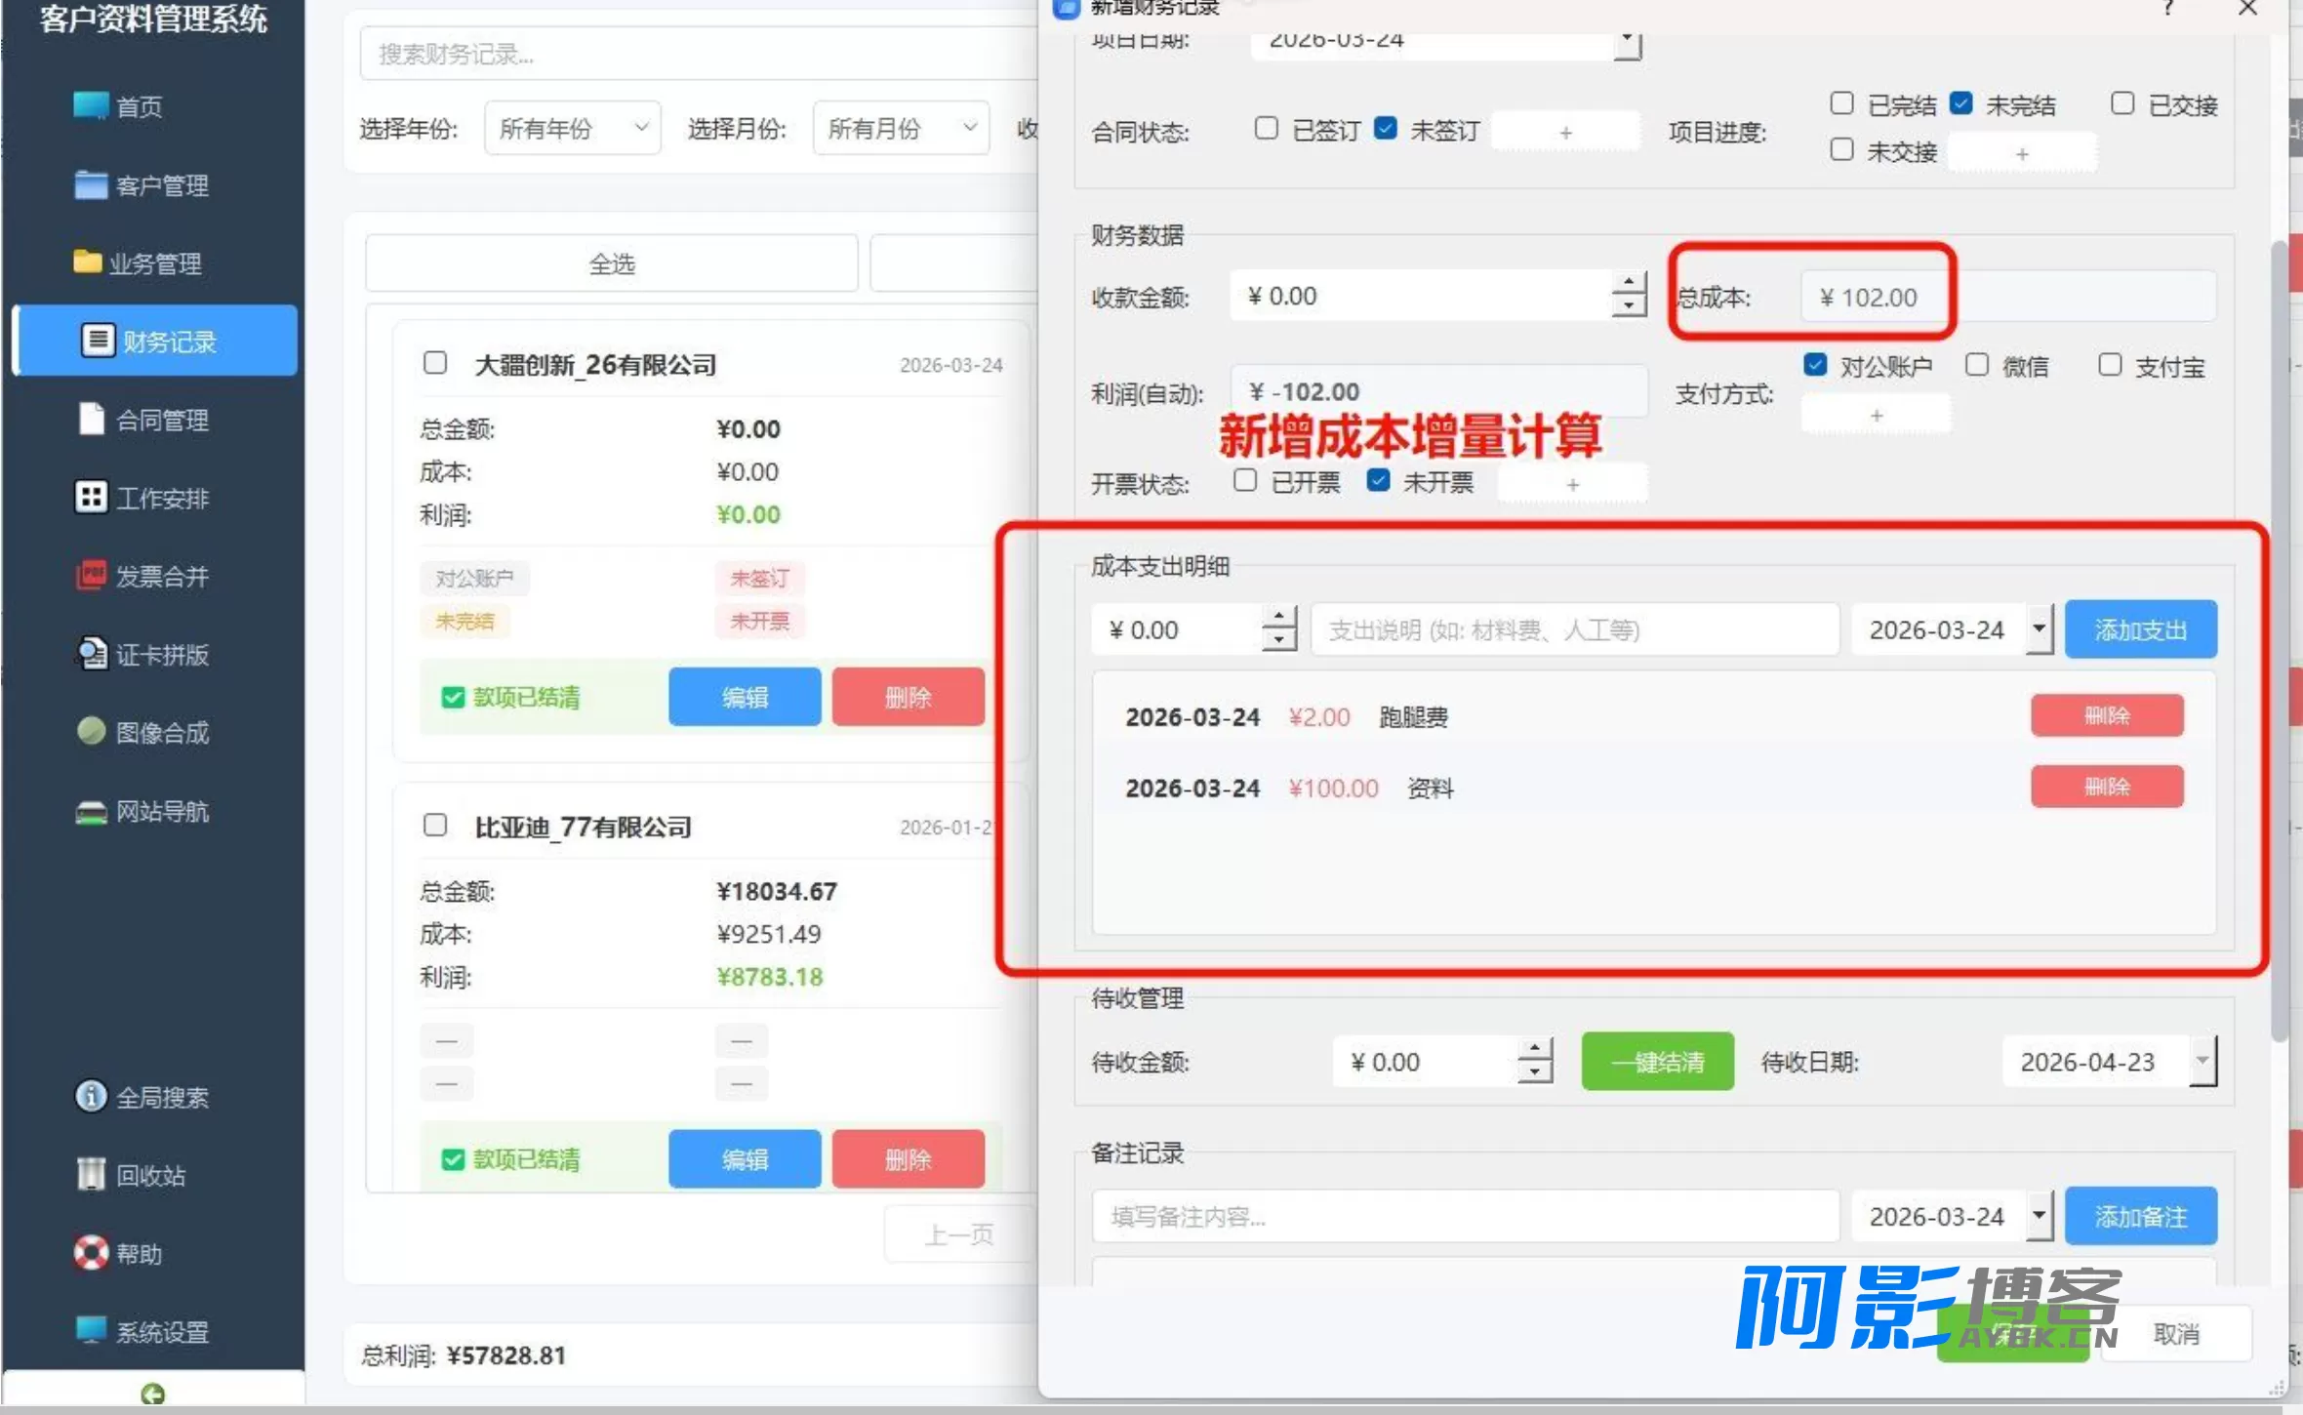This screenshot has height=1415, width=2303.
Task: Increase 待收金额 with up arrow
Action: tap(1535, 1049)
